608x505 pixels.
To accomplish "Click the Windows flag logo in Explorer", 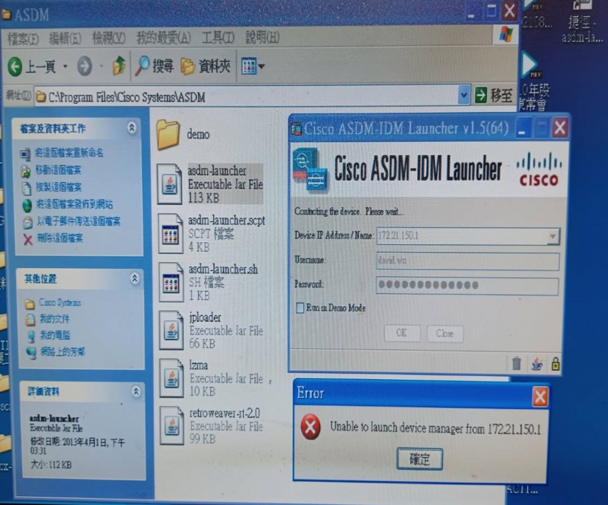I will 506,34.
